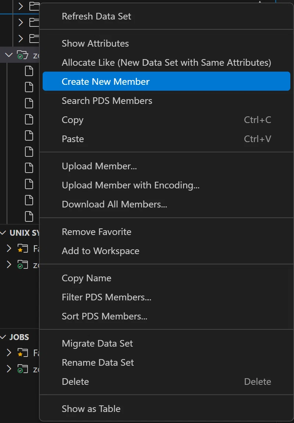Click the open folder icon with checkmark in data sets tree
Viewport: 294px width, 423px height.
(23, 55)
